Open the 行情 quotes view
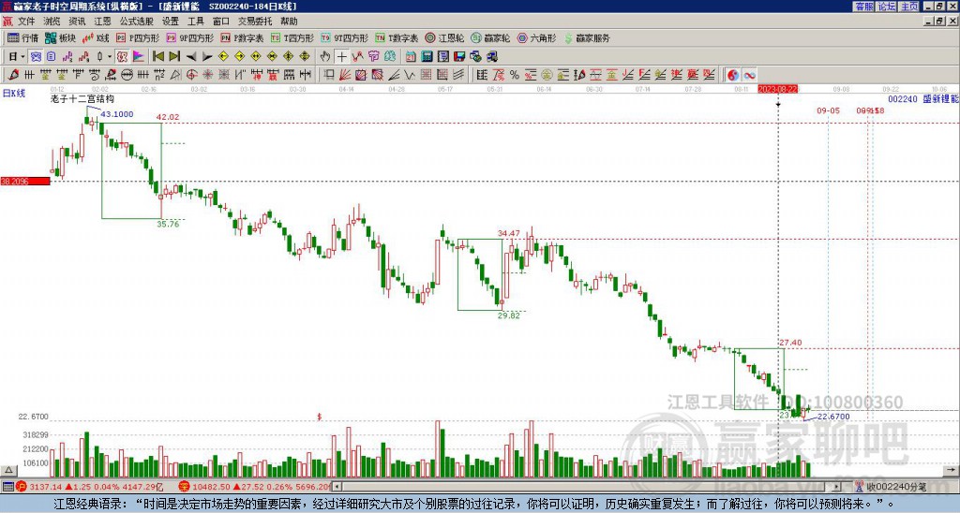 [x=23, y=37]
